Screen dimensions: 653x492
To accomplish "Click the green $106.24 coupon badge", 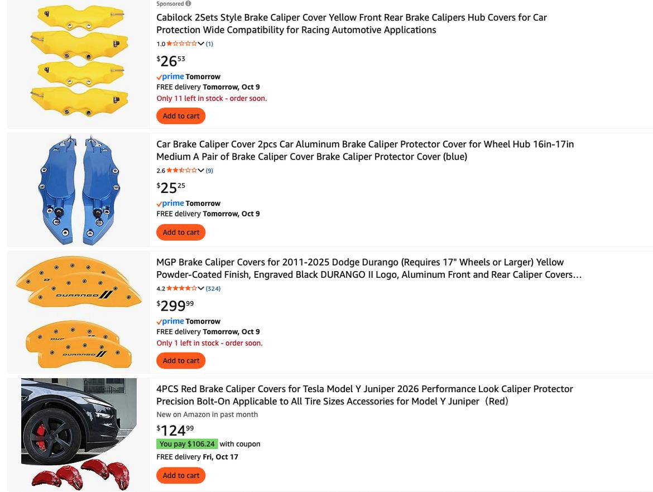I will coord(187,444).
